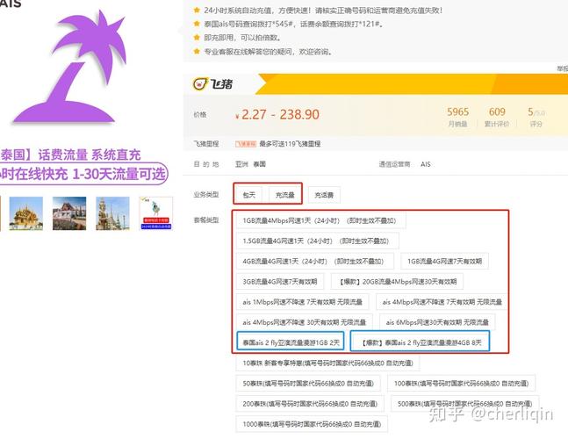
Task: Click the 飞猪里程 orange tag
Action: pyautogui.click(x=246, y=144)
